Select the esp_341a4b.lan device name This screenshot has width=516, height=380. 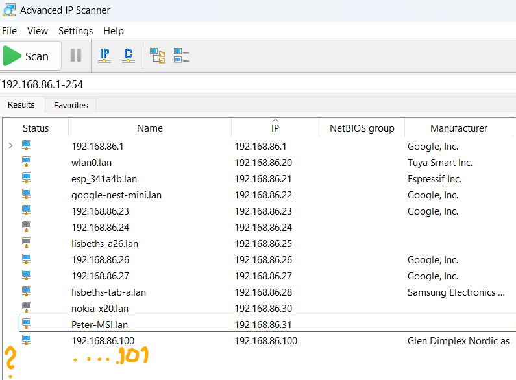104,179
